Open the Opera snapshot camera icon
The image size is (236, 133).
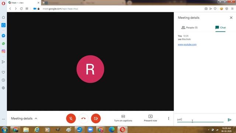pos(206,9)
